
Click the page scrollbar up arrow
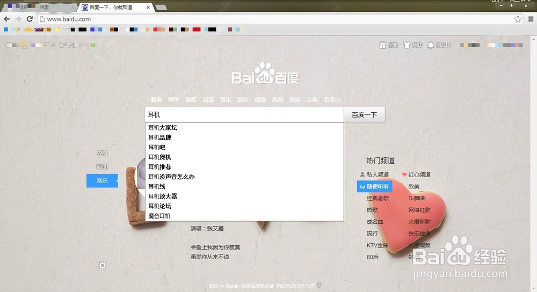[x=534, y=38]
